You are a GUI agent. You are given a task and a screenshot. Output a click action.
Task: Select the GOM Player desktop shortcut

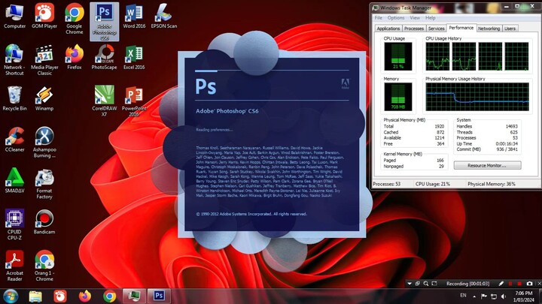click(x=44, y=17)
